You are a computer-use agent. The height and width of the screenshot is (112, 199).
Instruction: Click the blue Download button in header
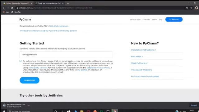click(174, 19)
